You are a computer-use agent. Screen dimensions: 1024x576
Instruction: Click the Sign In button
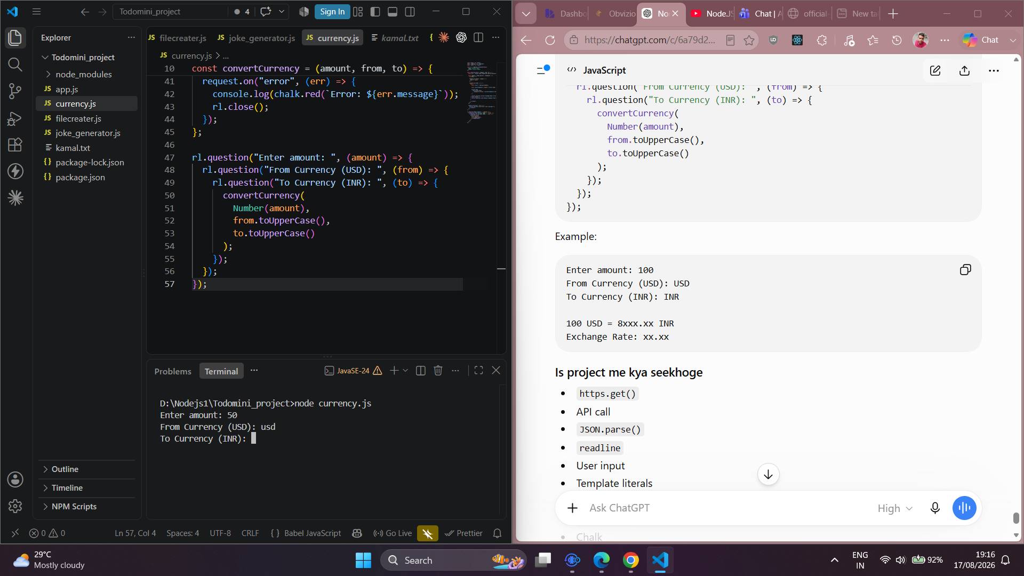point(332,12)
